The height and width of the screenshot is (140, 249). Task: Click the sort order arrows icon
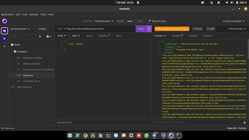pyautogui.click(x=40, y=37)
